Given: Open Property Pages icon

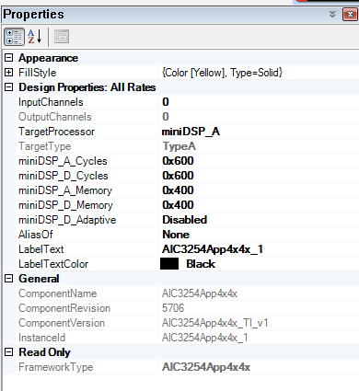Looking at the screenshot, I should click(x=62, y=37).
